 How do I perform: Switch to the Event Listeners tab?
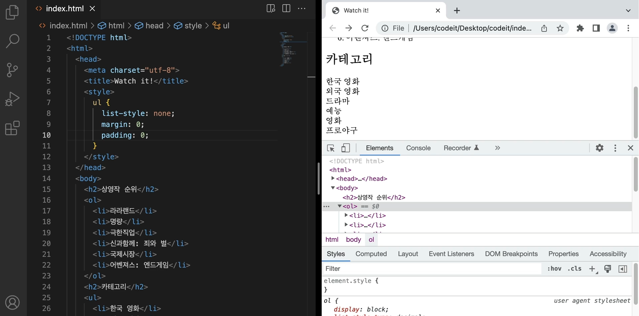point(452,254)
